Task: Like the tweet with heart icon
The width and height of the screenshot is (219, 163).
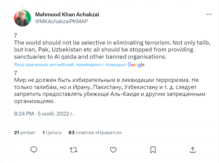Action: [x=113, y=149]
